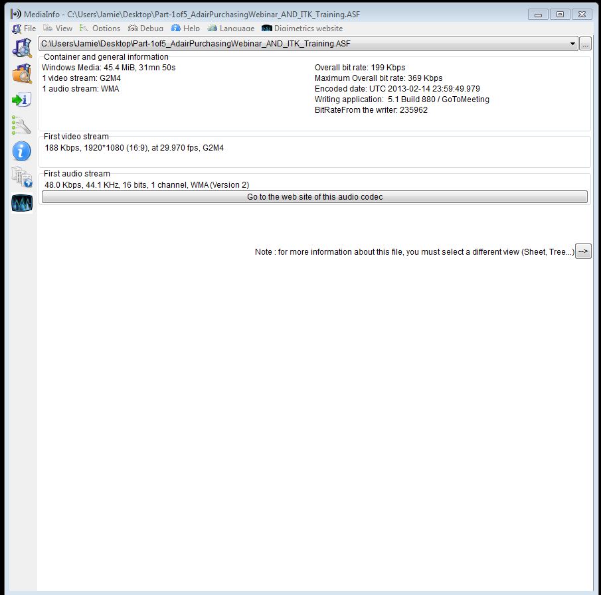601x595 pixels.
Task: Click the "Encoded date: UTC 2013-02-14" line
Action: tap(397, 89)
